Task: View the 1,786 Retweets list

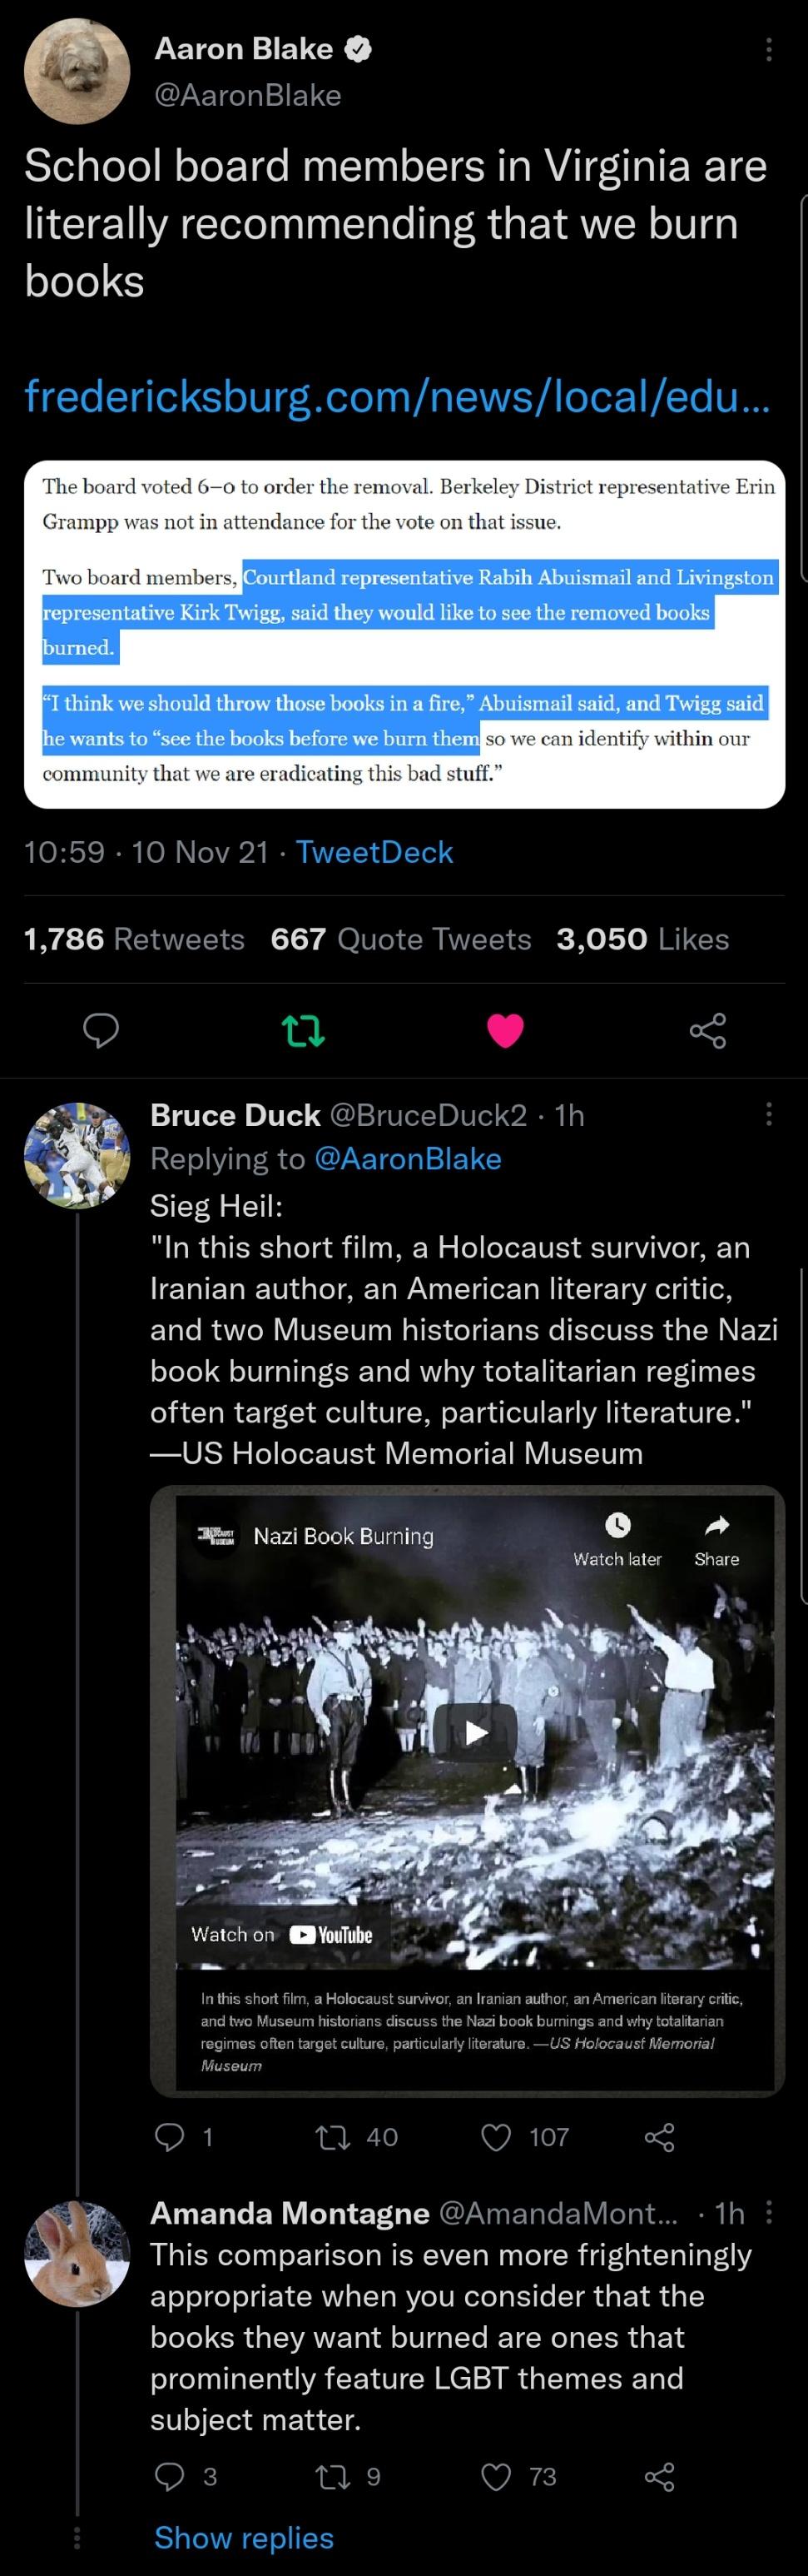Action: pos(134,939)
